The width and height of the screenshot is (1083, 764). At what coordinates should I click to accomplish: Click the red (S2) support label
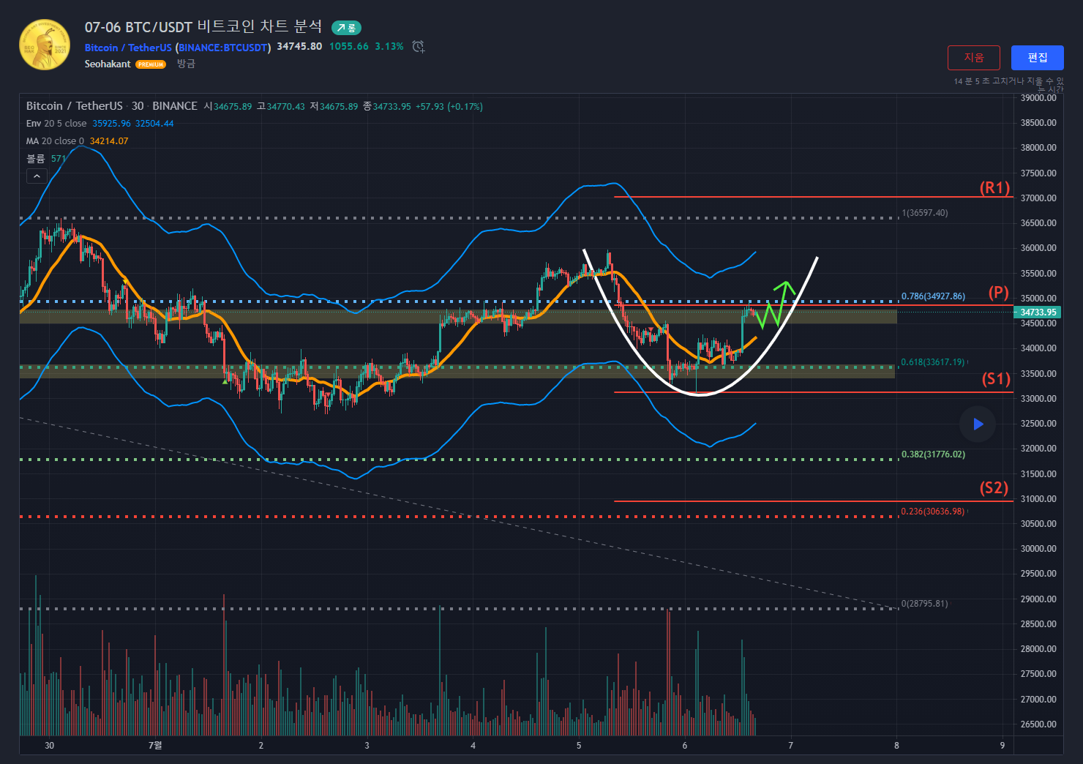(x=994, y=488)
